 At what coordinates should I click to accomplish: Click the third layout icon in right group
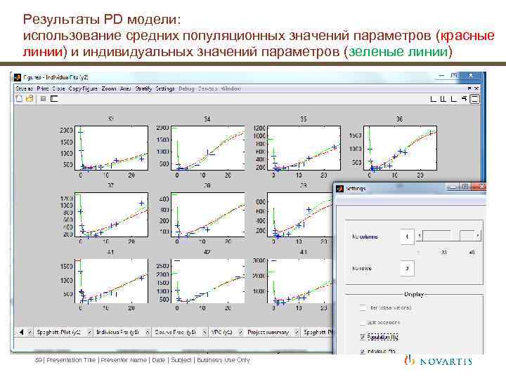(x=453, y=99)
